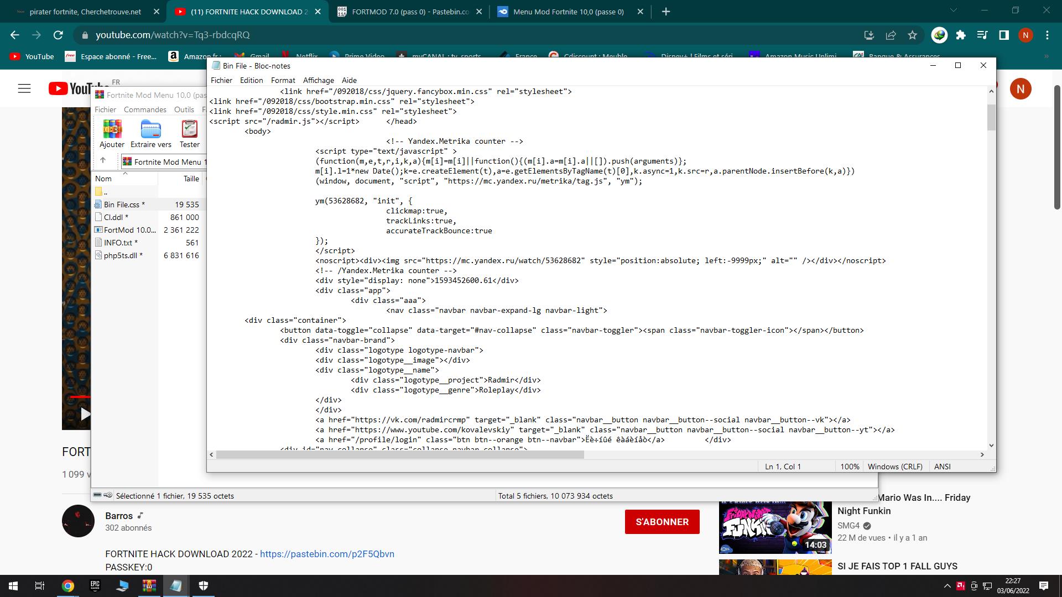Open Chrome tab search dropdown
The height and width of the screenshot is (597, 1062).
click(954, 11)
